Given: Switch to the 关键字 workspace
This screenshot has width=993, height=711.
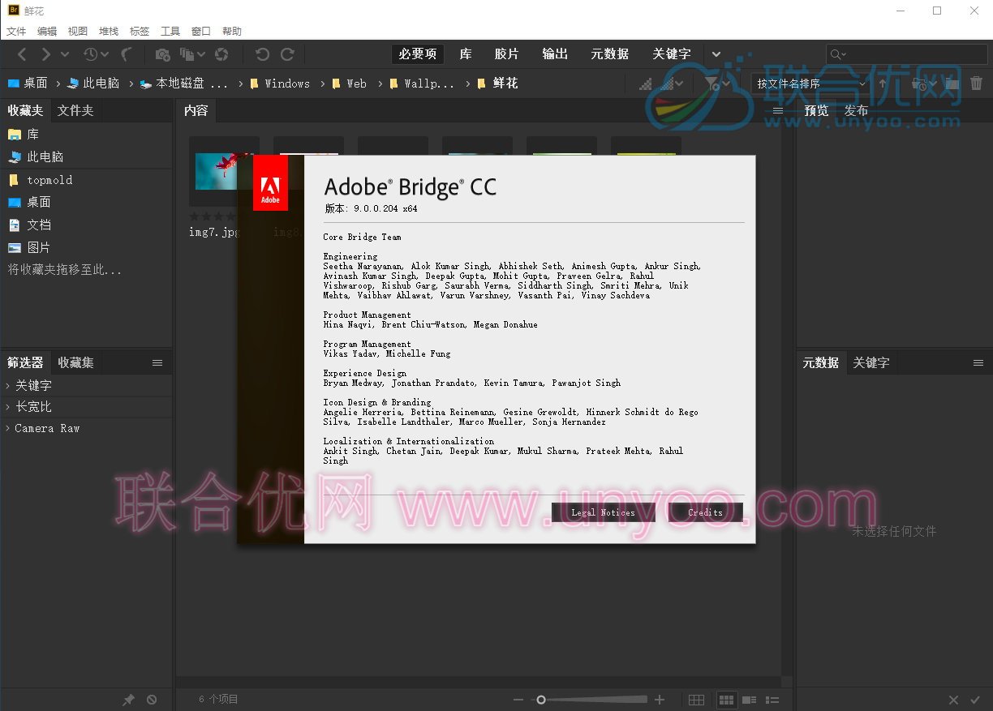Looking at the screenshot, I should (672, 54).
